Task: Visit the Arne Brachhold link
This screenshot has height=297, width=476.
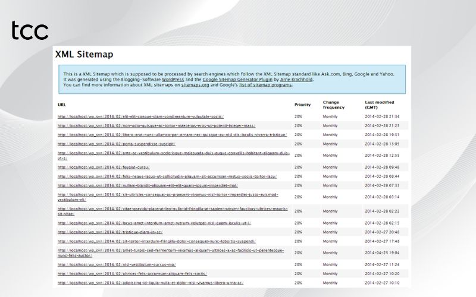Action: pyautogui.click(x=296, y=80)
